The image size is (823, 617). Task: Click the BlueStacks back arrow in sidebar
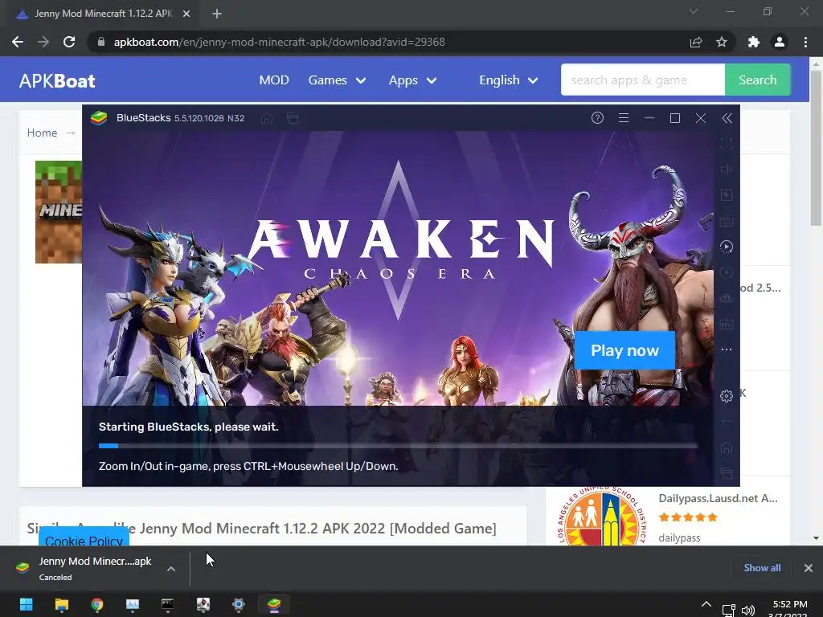pos(727,422)
